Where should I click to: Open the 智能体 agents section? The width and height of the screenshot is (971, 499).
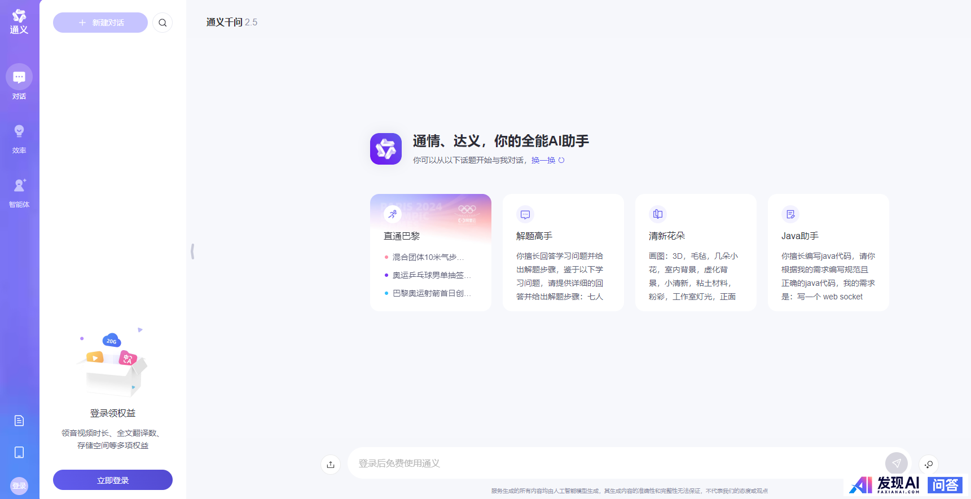(x=19, y=192)
